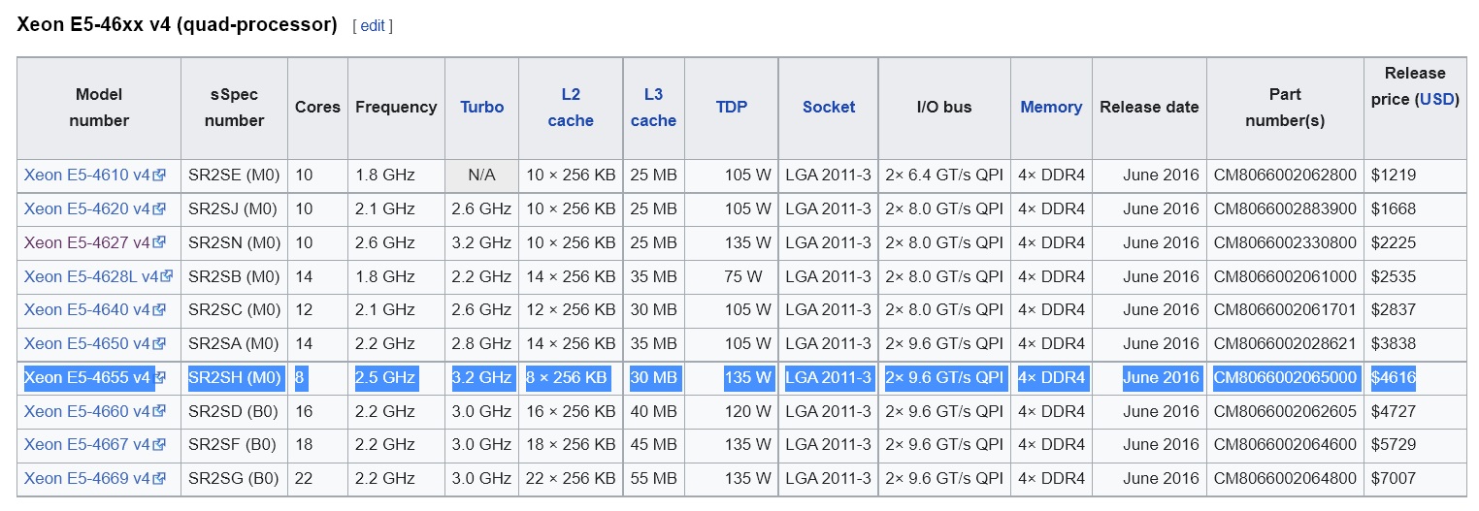Click external link icon beside Xeon E5-4669 v4
This screenshot has width=1479, height=511.
click(159, 479)
